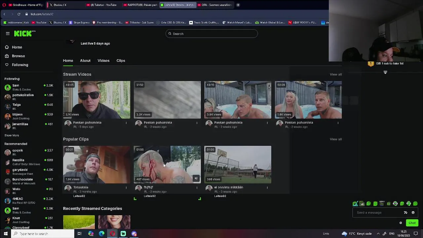423x238 pixels.
Task: Play the ei onnistu mikkään clip thumbnail
Action: coord(238,165)
